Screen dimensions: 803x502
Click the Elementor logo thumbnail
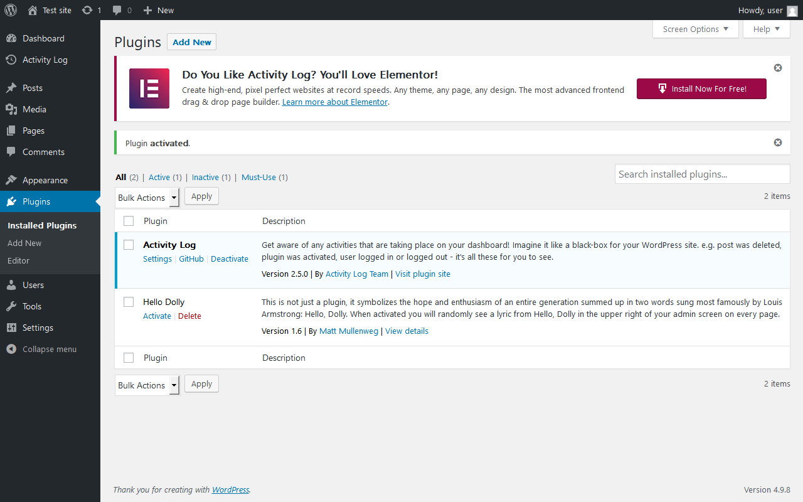point(149,88)
